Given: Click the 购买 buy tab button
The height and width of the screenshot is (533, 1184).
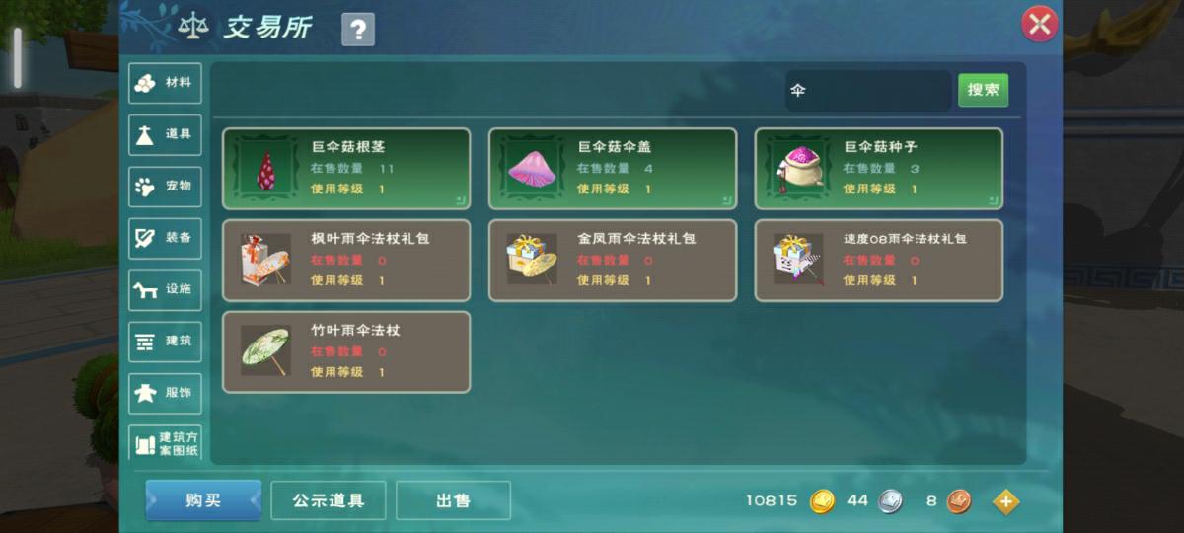Looking at the screenshot, I should [203, 500].
